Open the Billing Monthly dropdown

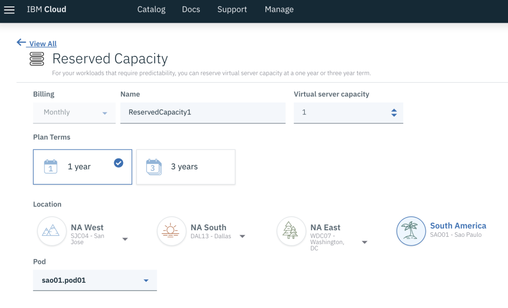point(74,112)
